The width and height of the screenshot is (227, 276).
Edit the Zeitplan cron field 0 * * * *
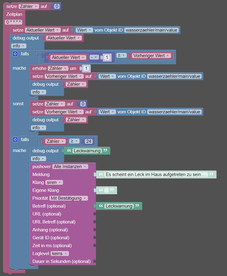tap(14, 22)
